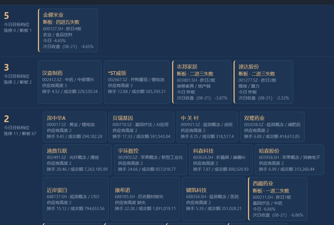This screenshot has height=225, width=334.
Task: Click the "基因疗法 / 中药" sector line
Action: tap(267, 203)
